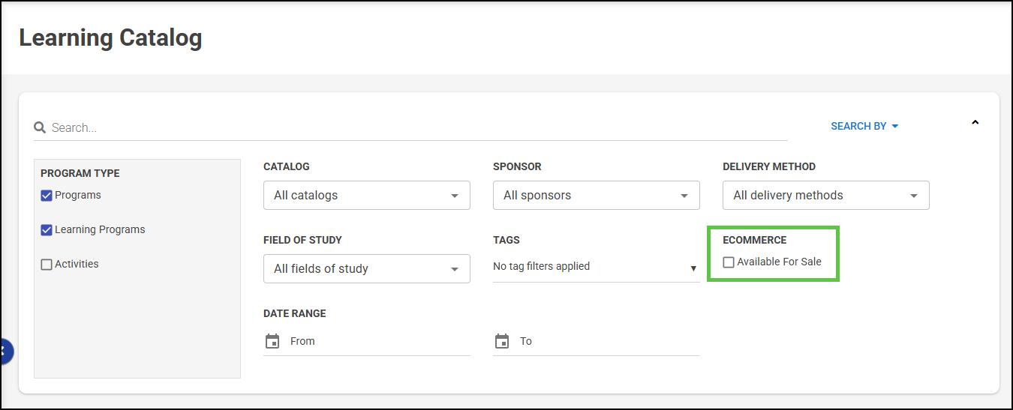Screen dimensions: 1013x410
Task: Open the SEARCH BY menu
Action: point(858,126)
